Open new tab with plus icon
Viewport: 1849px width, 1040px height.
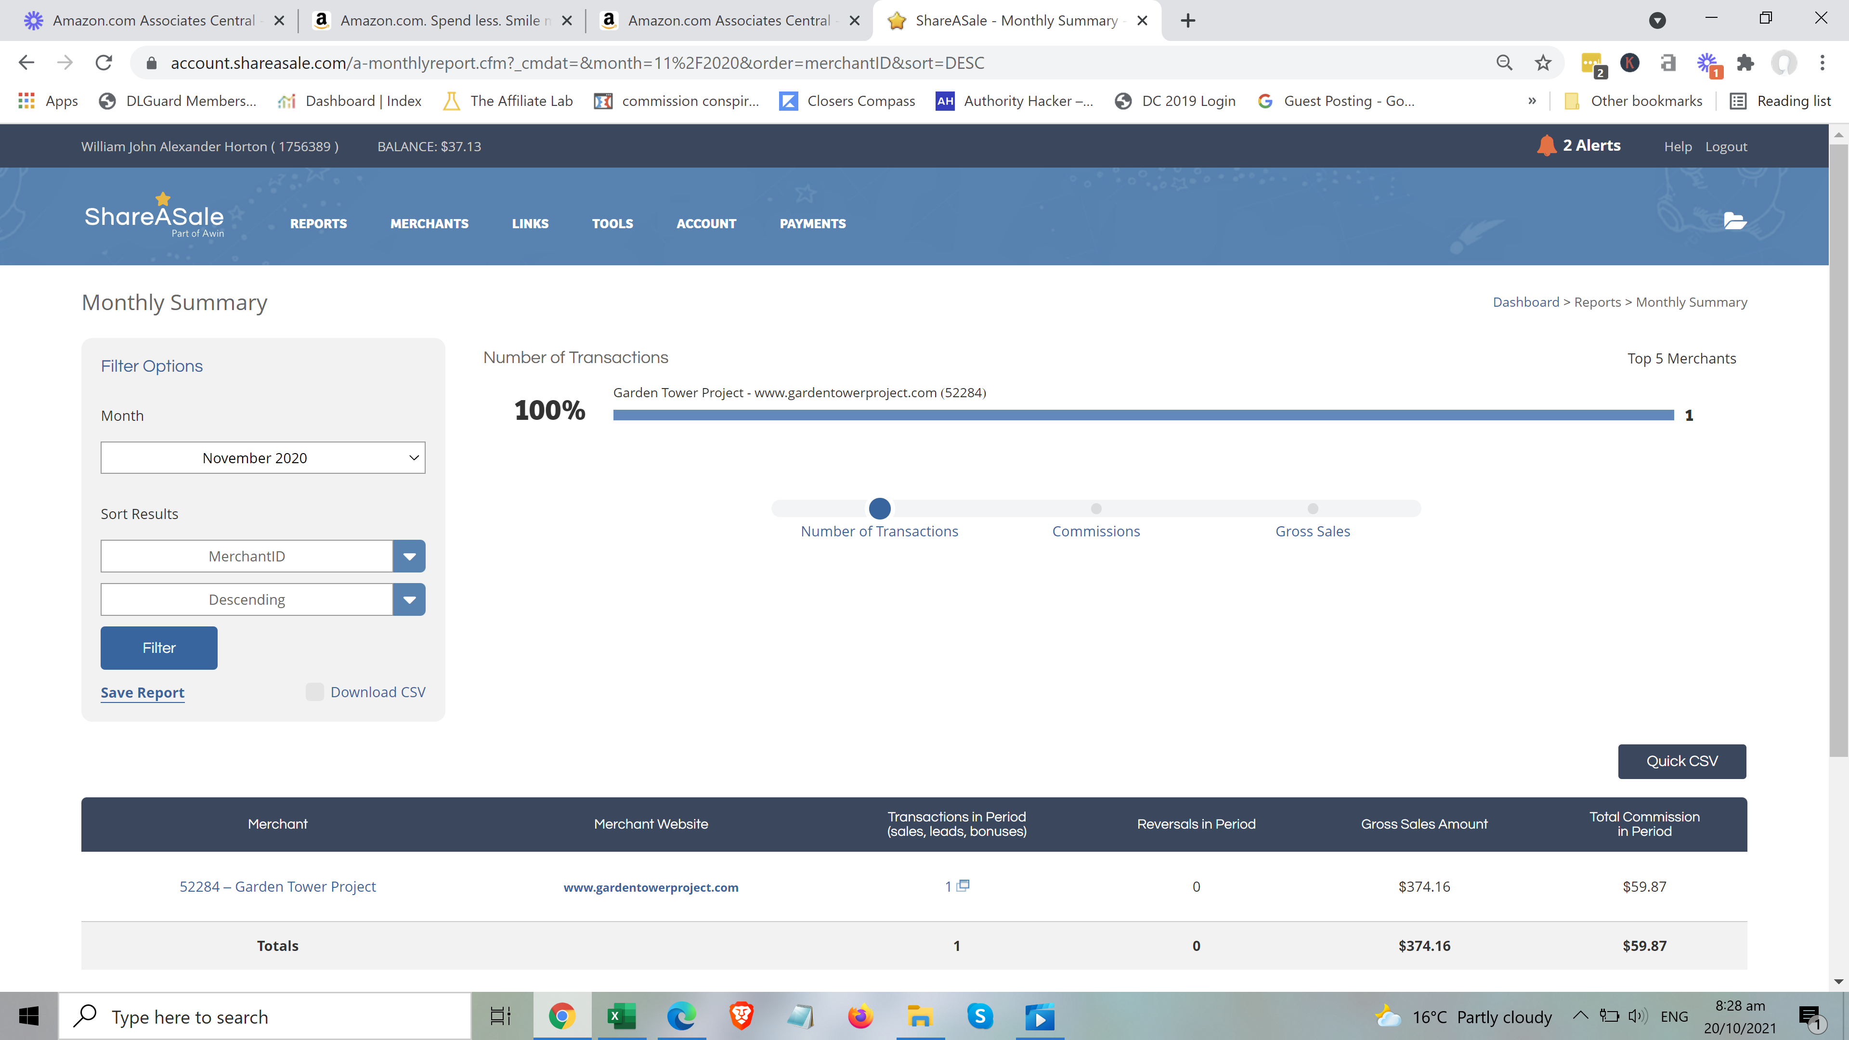1188,20
